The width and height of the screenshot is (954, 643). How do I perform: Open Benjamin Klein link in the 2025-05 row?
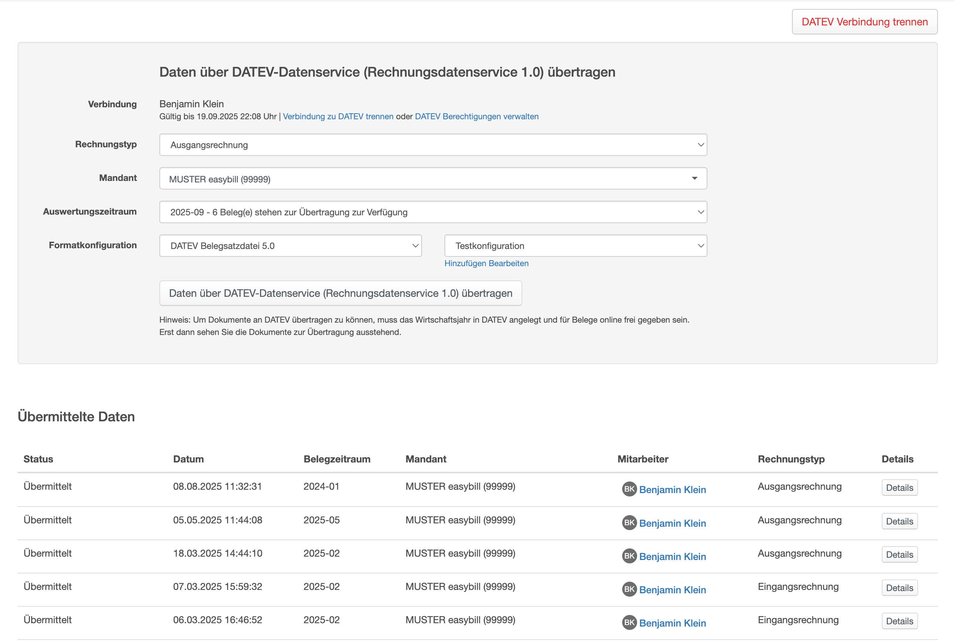tap(672, 523)
